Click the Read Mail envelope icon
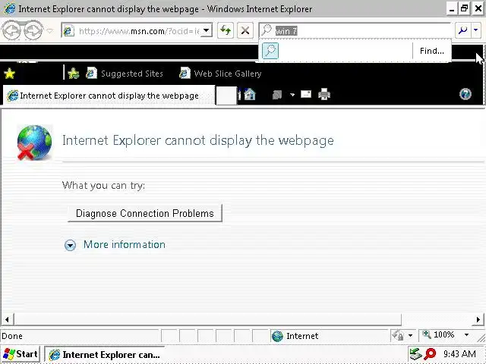 coord(306,94)
